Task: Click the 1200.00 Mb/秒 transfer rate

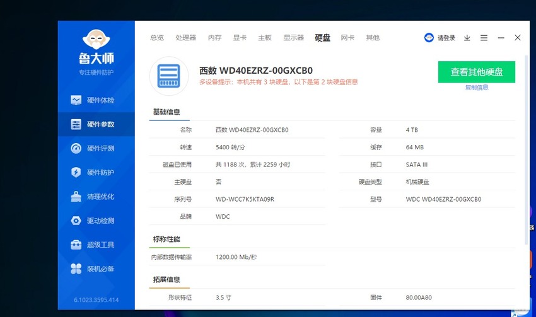Action: tap(236, 257)
